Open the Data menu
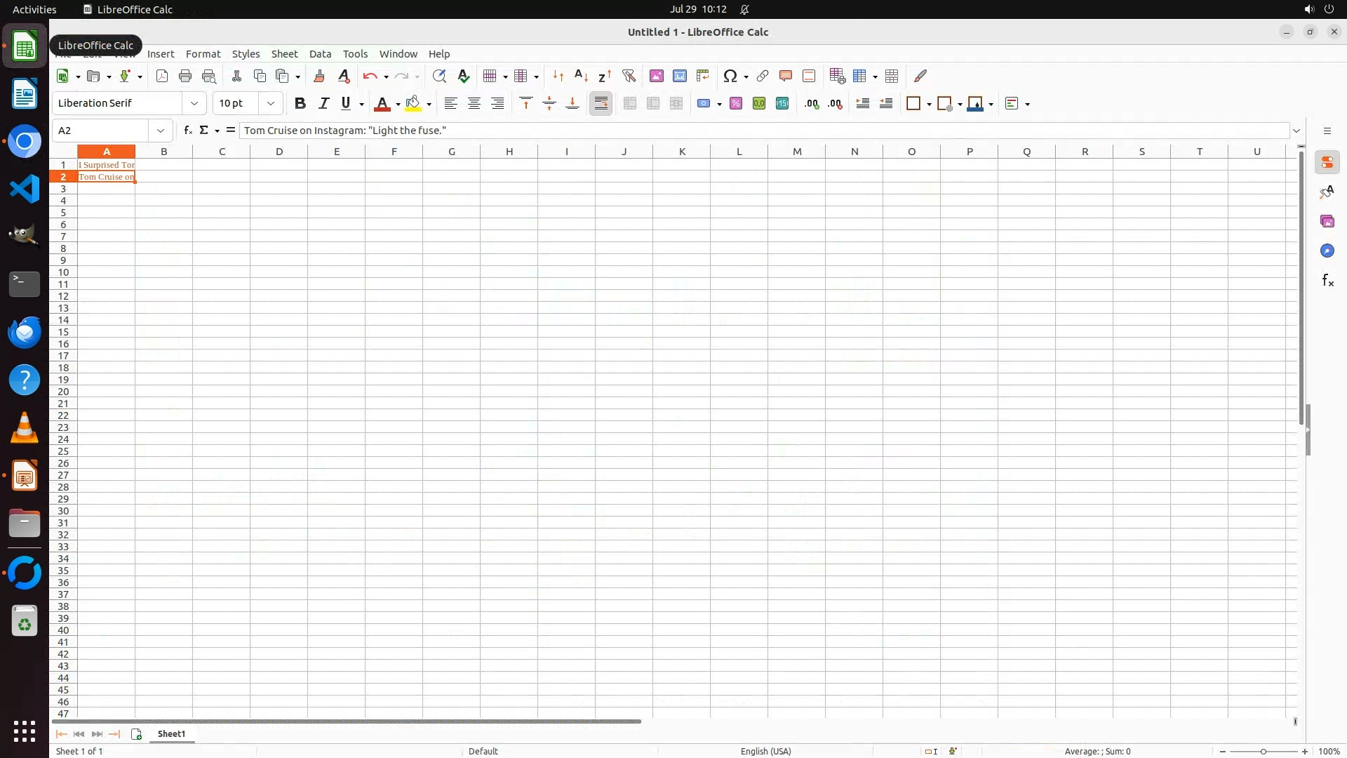 tap(320, 54)
